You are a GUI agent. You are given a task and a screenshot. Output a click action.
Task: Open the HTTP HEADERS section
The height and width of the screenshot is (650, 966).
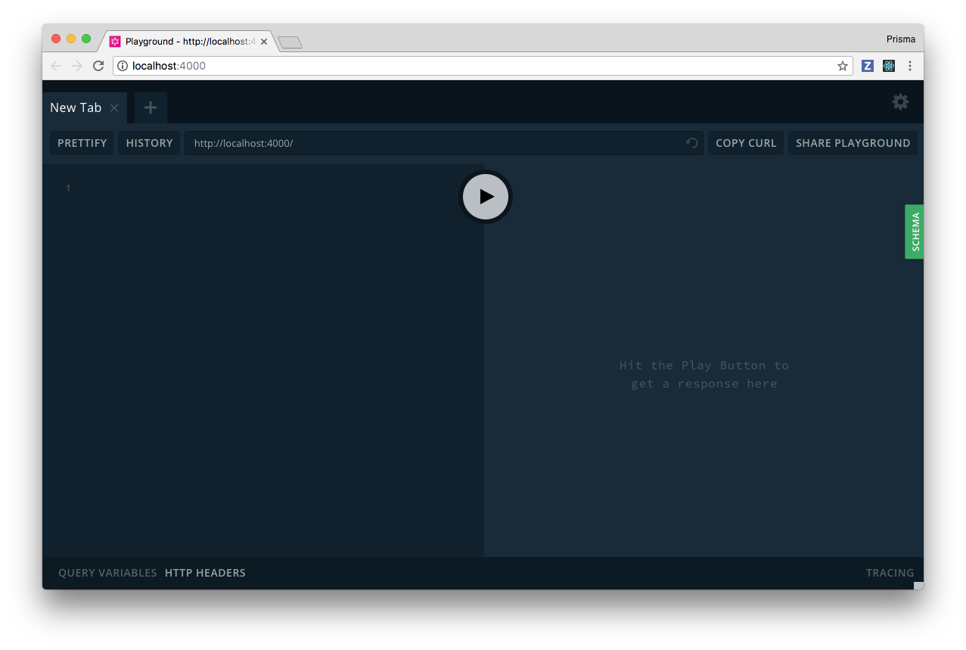[205, 573]
